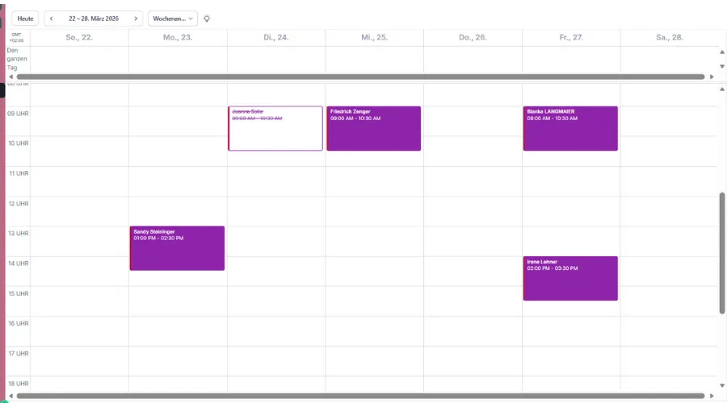Image resolution: width=727 pixels, height=403 pixels.
Task: Click time grid vertical scroll up arrow
Action: pos(722,89)
